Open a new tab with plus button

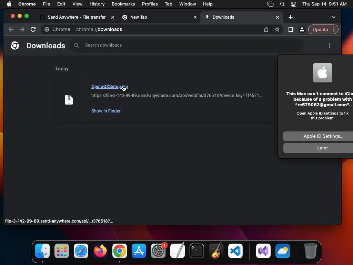(291, 17)
